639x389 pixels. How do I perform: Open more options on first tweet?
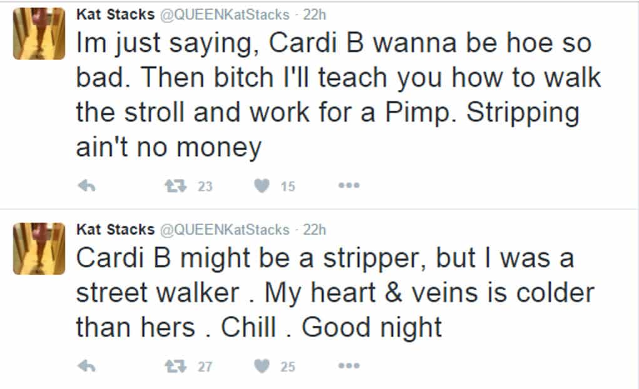coord(349,185)
